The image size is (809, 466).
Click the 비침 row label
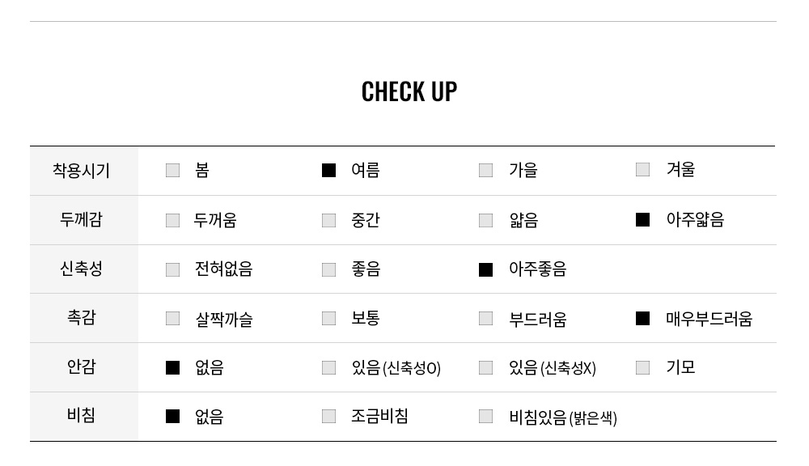[x=82, y=416]
